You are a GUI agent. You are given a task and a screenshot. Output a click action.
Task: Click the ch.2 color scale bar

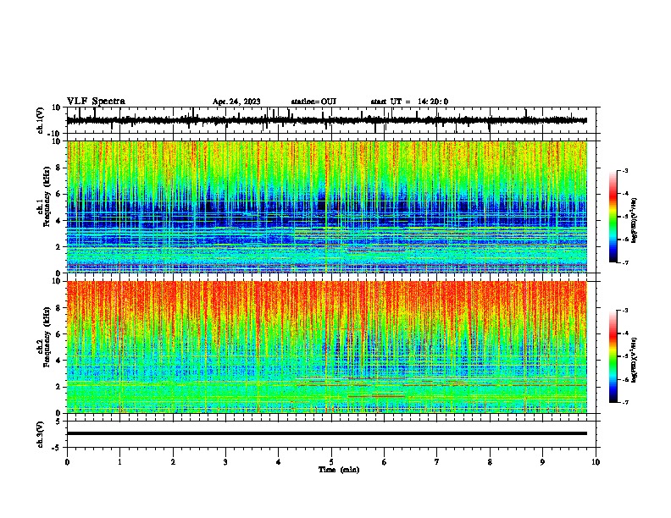(x=613, y=356)
